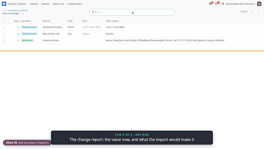The width and height of the screenshot is (264, 149).
Task: Open the Northwind Traders record cell
Action: (52, 27)
